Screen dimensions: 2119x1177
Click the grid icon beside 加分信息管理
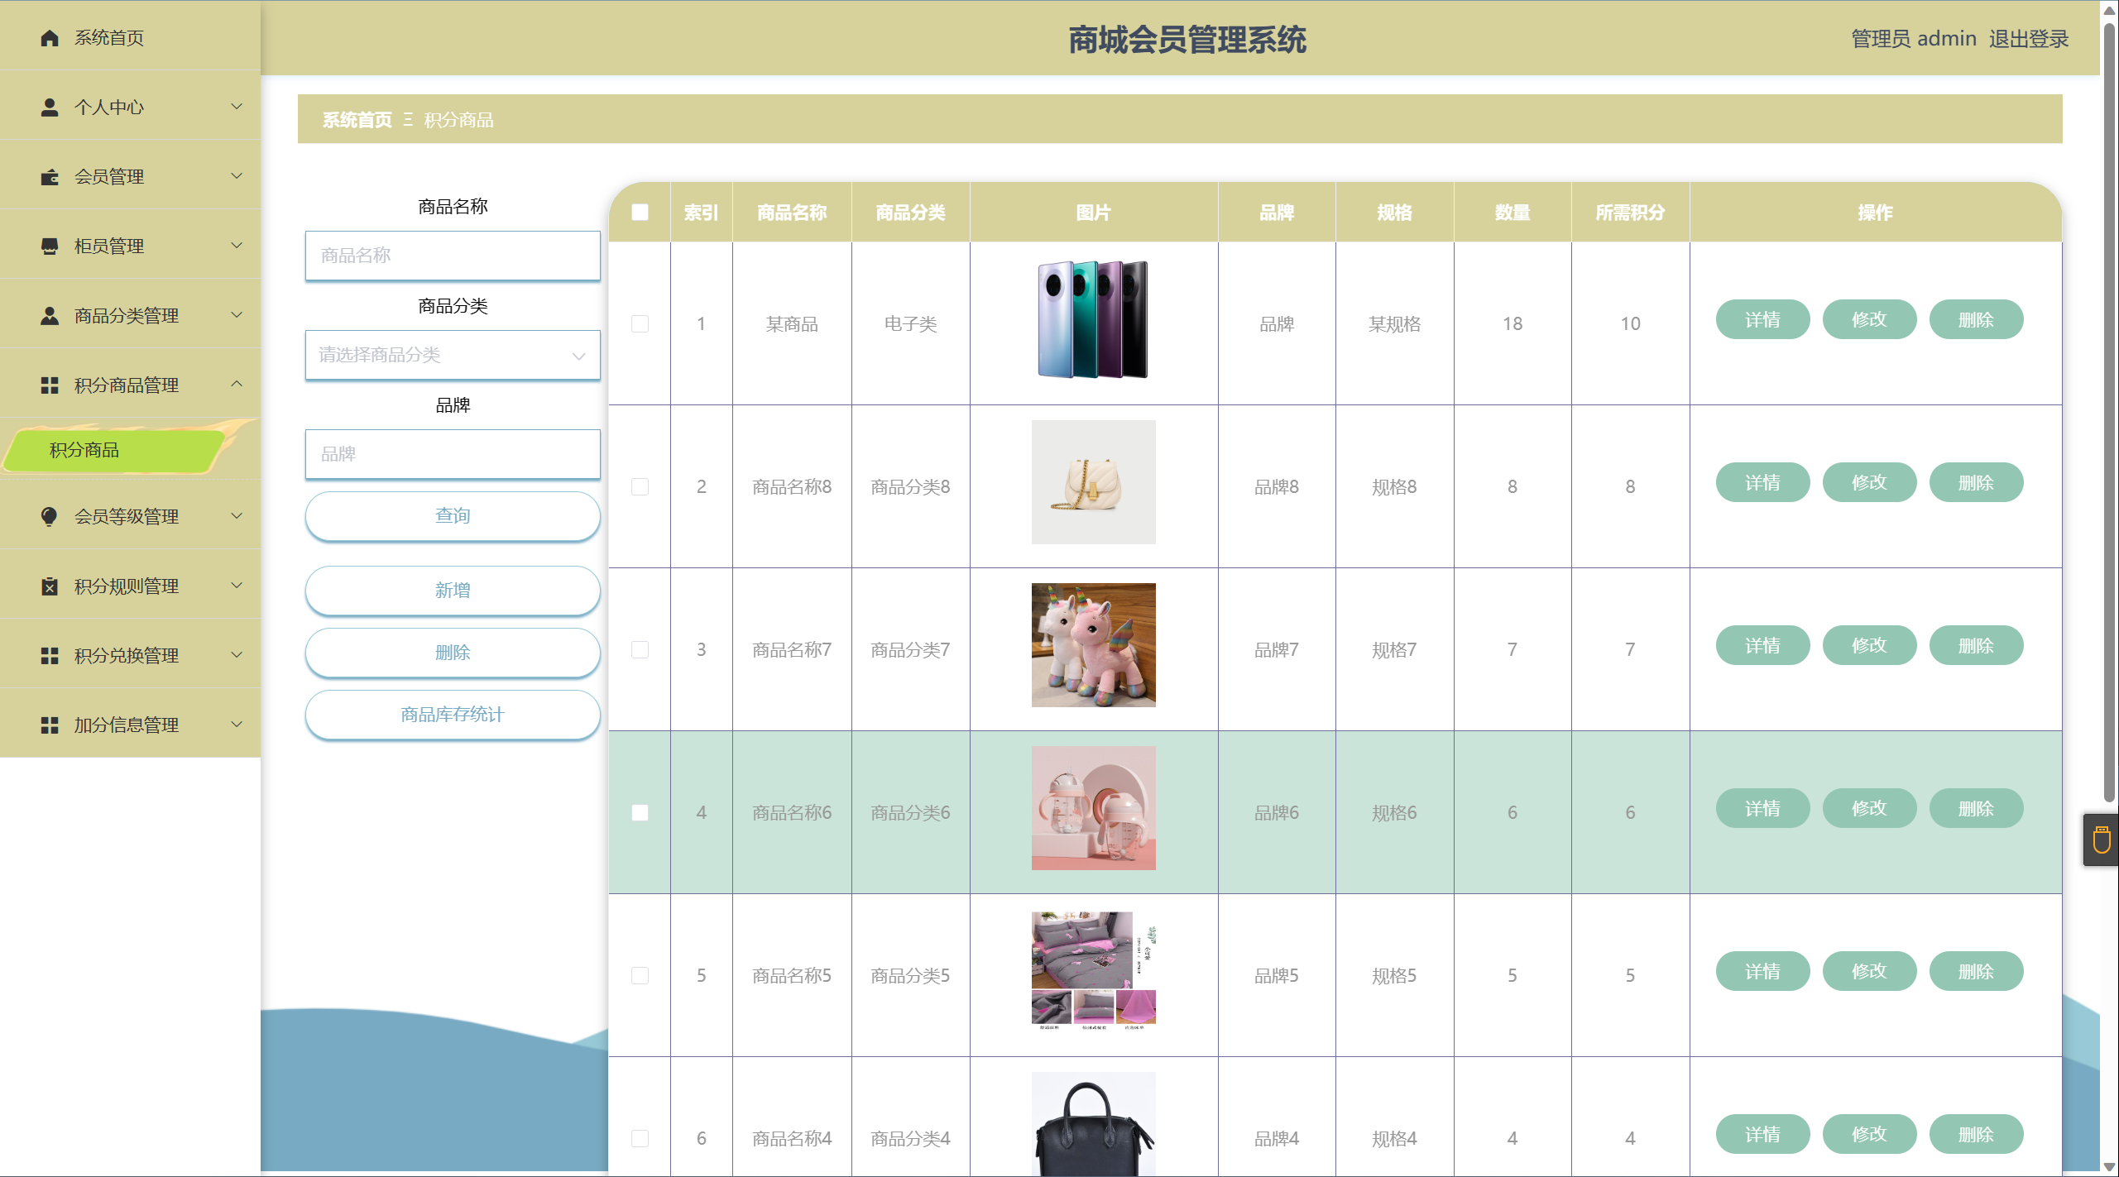tap(50, 725)
